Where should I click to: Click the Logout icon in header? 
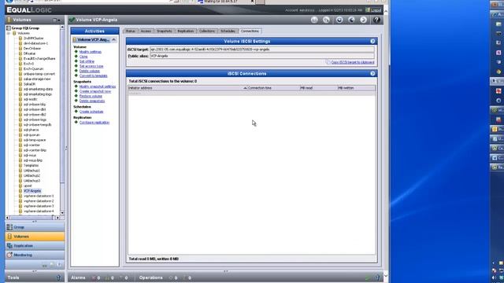coord(368,10)
